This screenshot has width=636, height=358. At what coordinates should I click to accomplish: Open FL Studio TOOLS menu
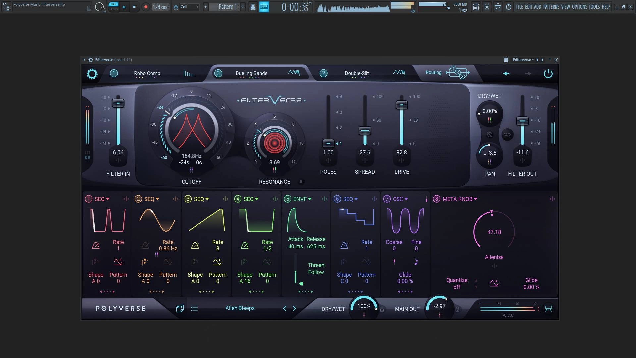(594, 7)
